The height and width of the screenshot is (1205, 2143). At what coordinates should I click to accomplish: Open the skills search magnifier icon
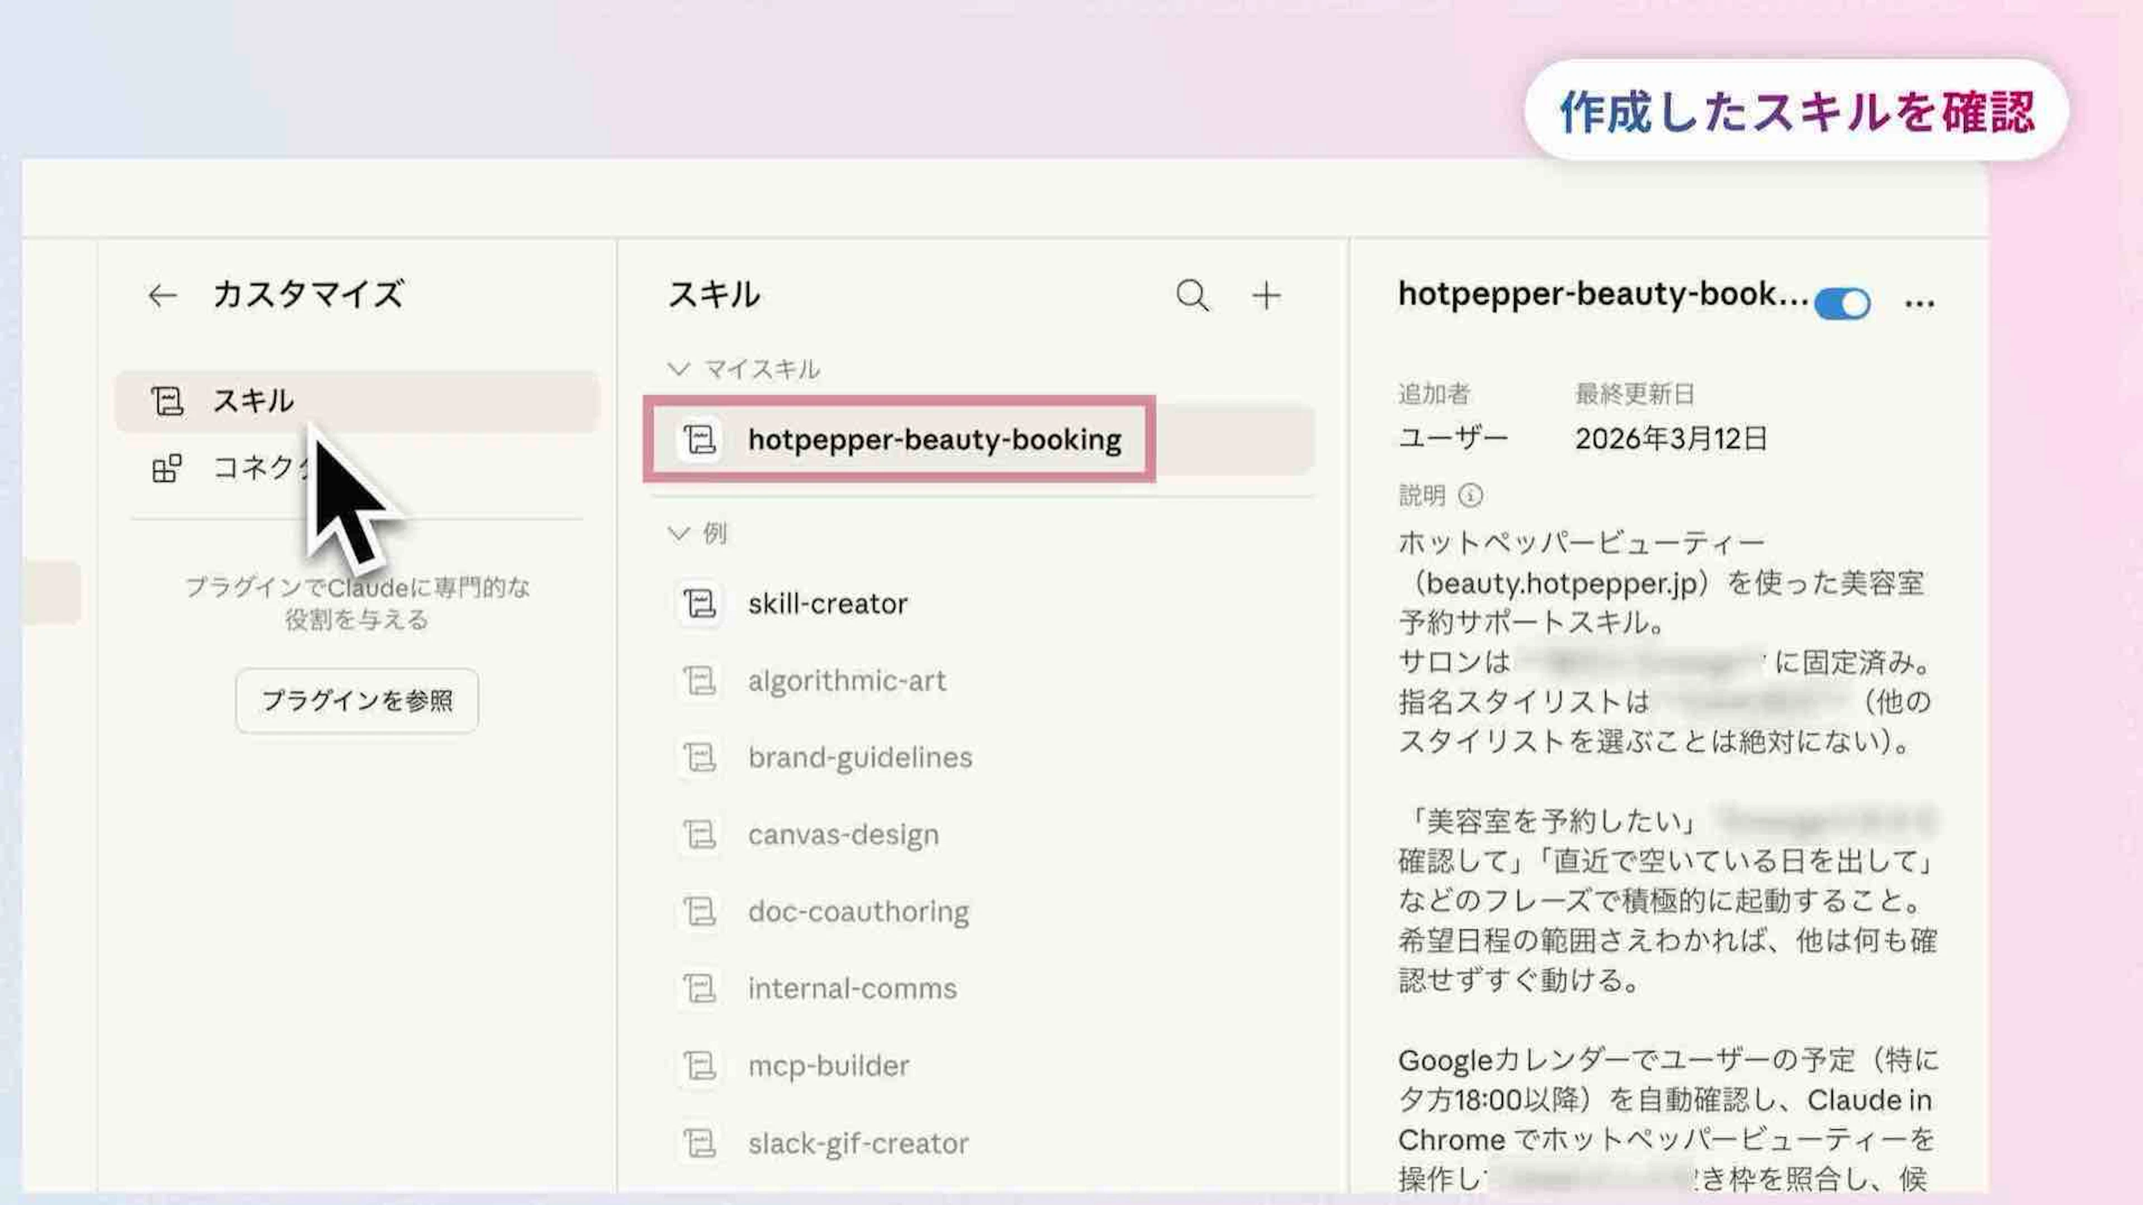1192,295
